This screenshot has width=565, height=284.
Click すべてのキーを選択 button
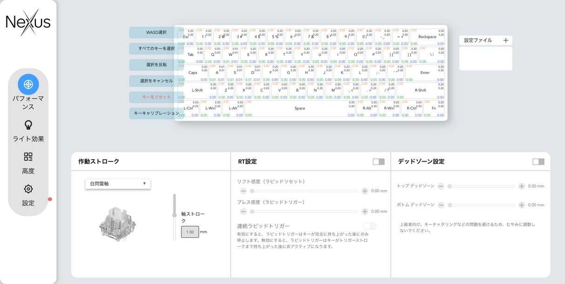pos(156,48)
